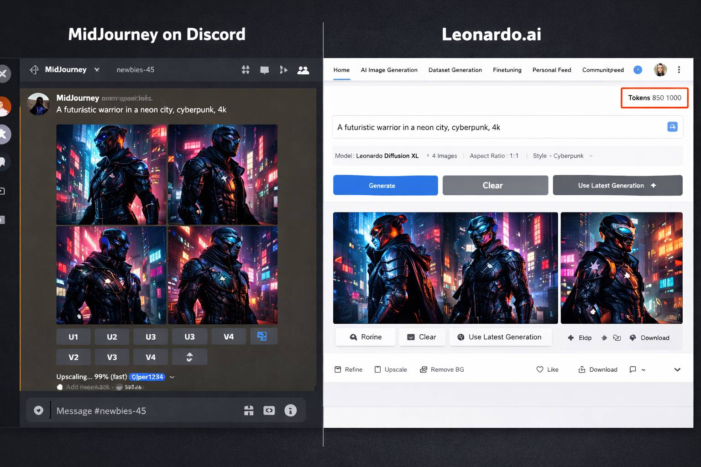Open the Finetuning tab

point(507,70)
